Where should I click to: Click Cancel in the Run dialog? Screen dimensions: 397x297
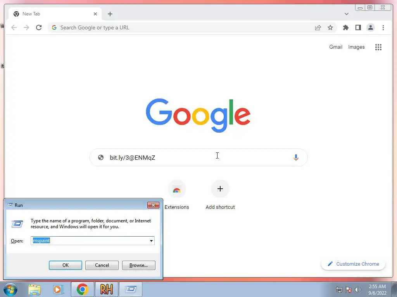pyautogui.click(x=102, y=265)
